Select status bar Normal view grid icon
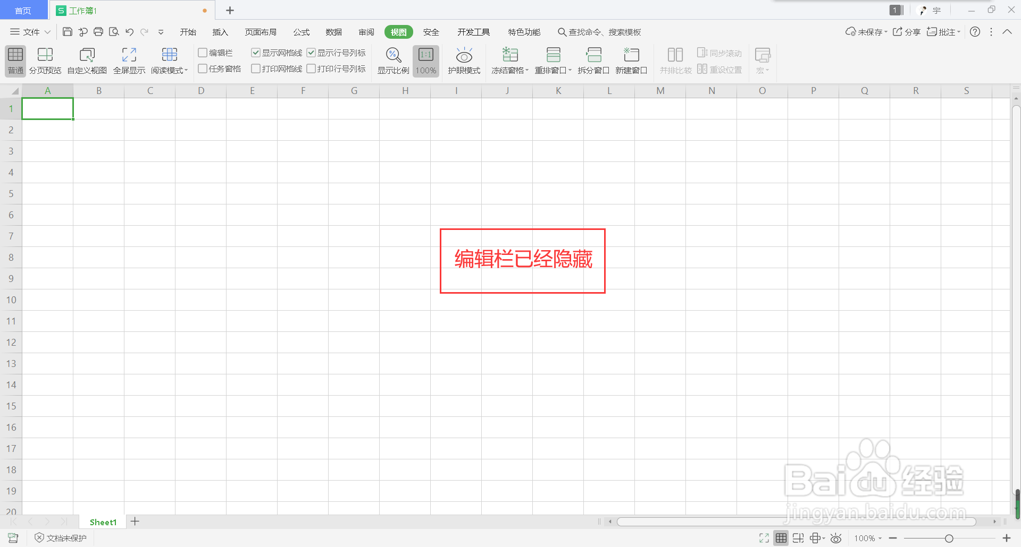This screenshot has height=547, width=1021. 781,538
